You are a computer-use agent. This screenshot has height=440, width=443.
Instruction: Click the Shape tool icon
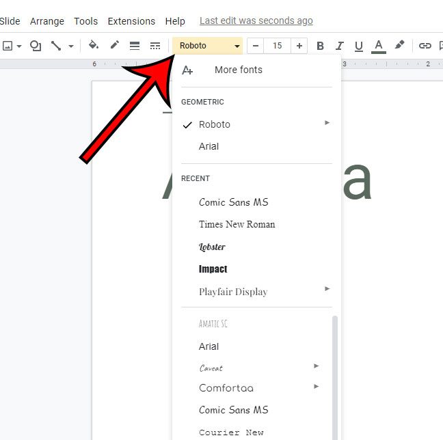[x=36, y=46]
